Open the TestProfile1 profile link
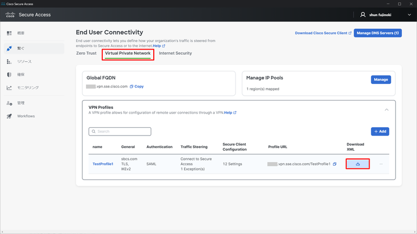Screen dimensions: 417x234 103,164
